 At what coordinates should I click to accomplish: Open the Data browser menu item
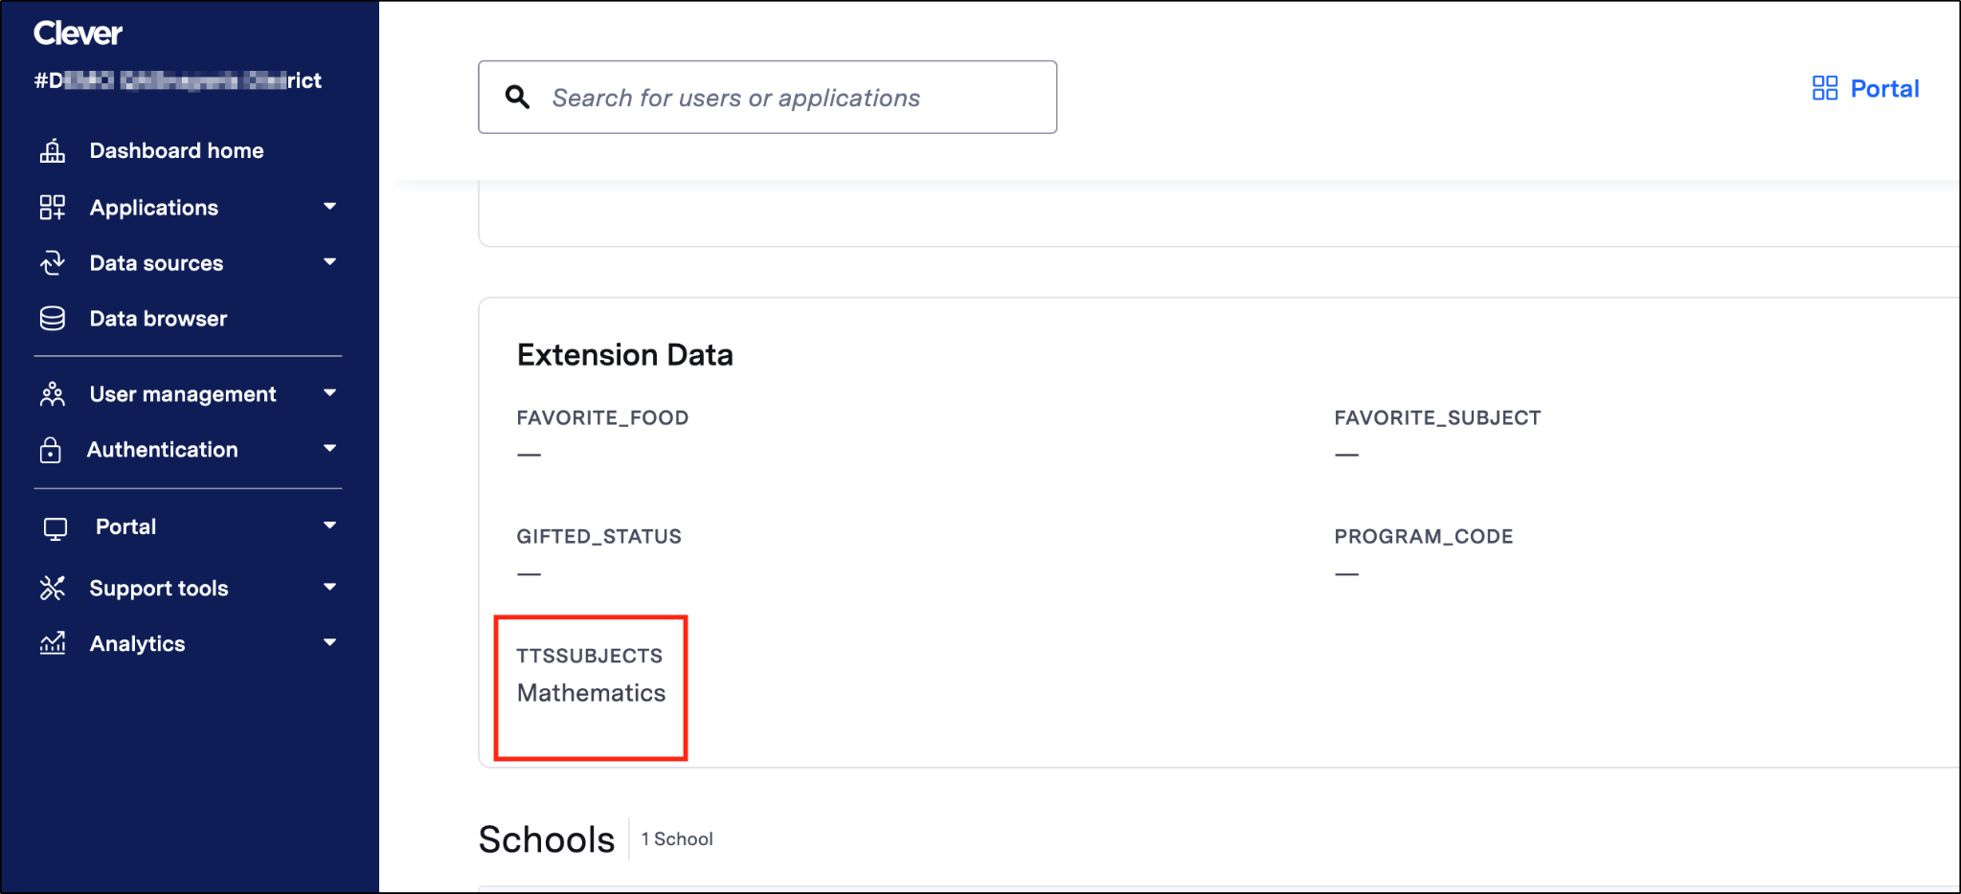tap(158, 319)
